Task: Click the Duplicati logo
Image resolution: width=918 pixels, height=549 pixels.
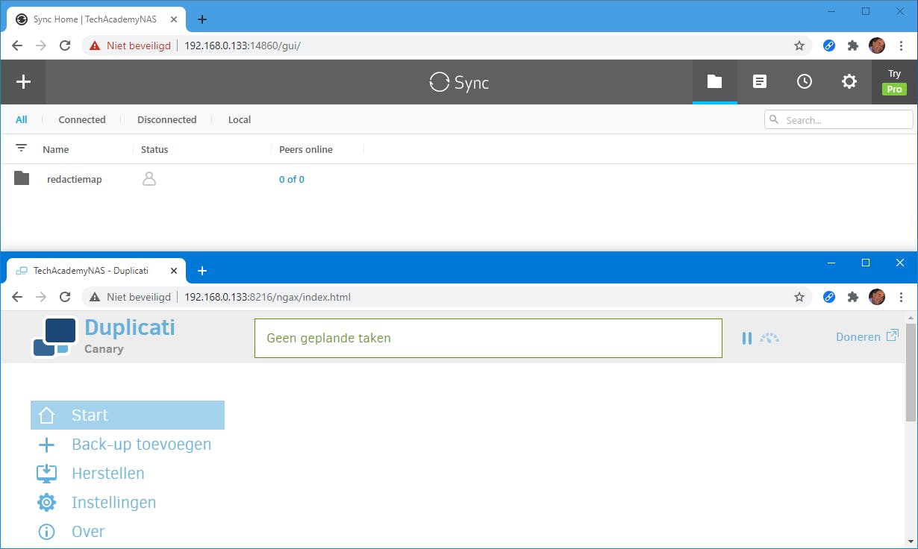Action: pyautogui.click(x=54, y=337)
